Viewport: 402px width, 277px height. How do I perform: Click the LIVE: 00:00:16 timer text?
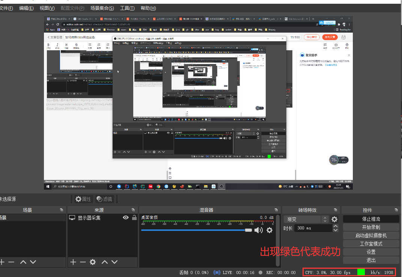point(238,273)
